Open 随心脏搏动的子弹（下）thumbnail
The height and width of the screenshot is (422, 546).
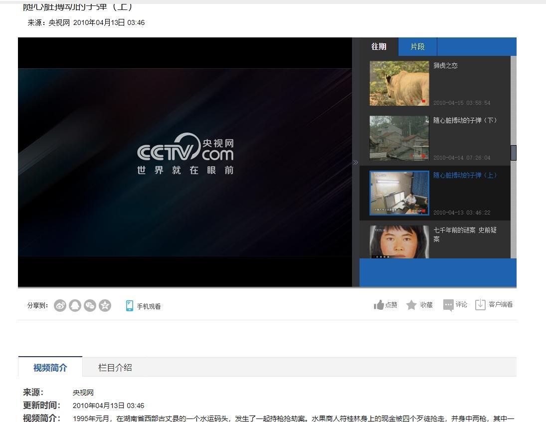click(399, 138)
